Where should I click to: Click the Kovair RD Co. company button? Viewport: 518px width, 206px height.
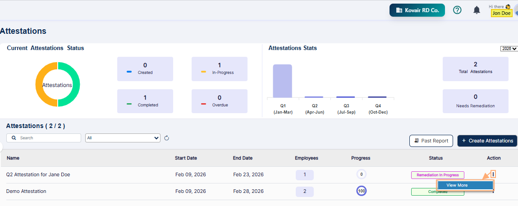[x=417, y=10]
